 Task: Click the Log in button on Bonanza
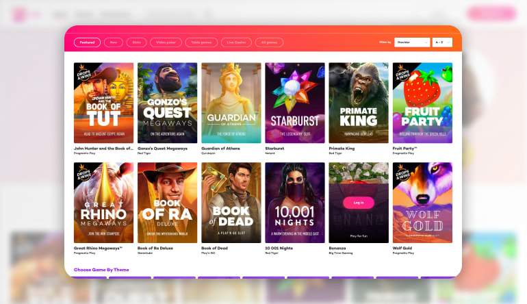pos(359,203)
